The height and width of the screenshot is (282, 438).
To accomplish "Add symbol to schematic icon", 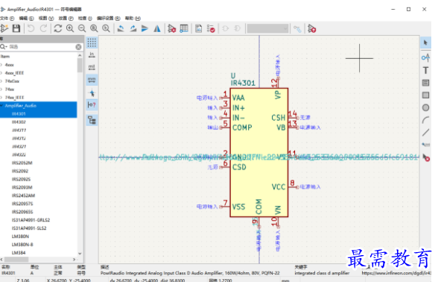I will pyautogui.click(x=311, y=28).
